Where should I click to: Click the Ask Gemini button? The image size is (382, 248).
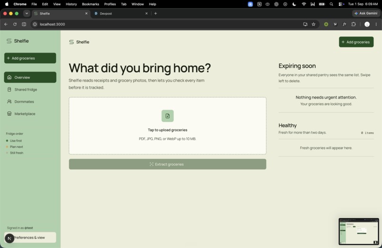click(366, 13)
